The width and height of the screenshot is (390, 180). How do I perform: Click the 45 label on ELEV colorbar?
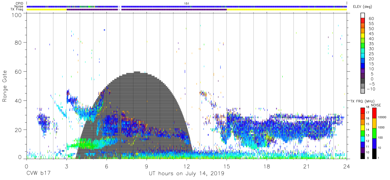(371, 34)
